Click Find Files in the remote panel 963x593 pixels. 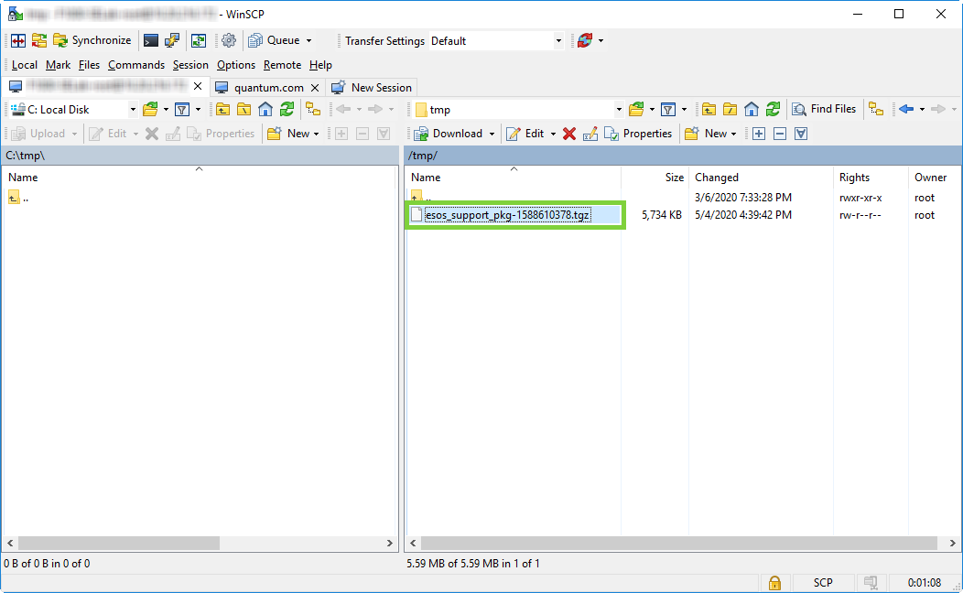point(824,109)
